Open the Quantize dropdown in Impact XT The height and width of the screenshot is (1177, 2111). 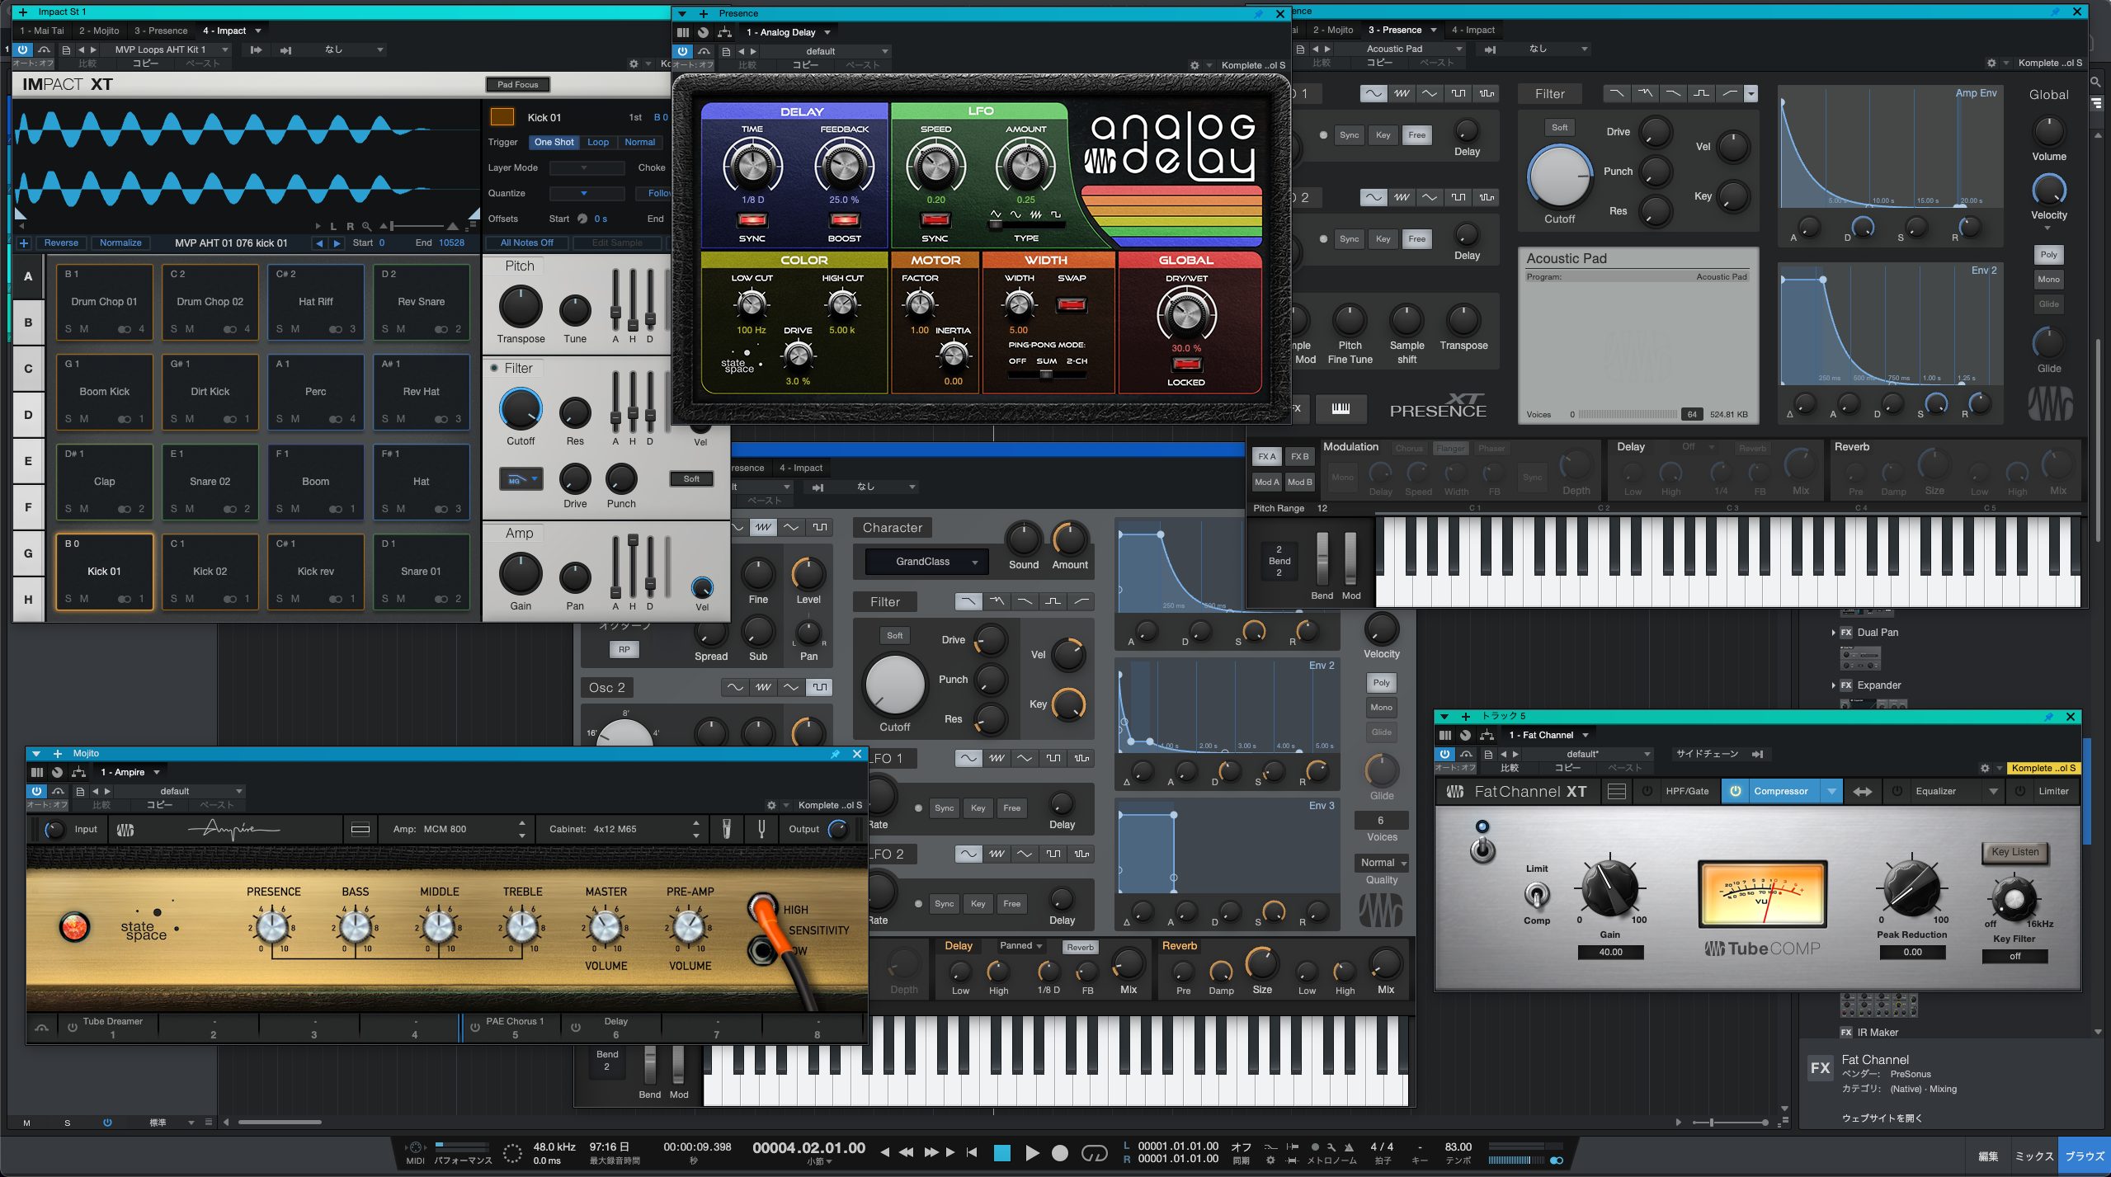point(587,193)
